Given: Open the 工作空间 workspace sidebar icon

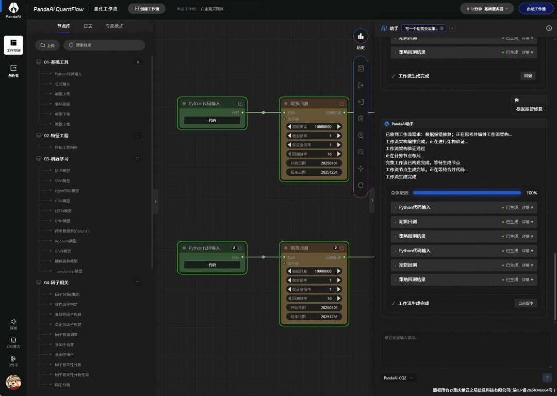Looking at the screenshot, I should [x=13, y=45].
